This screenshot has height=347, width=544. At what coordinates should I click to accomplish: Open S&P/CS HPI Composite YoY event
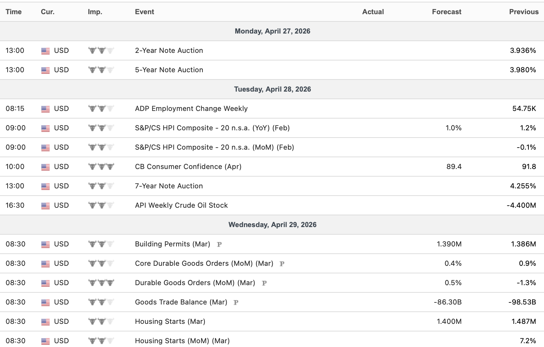click(x=212, y=128)
